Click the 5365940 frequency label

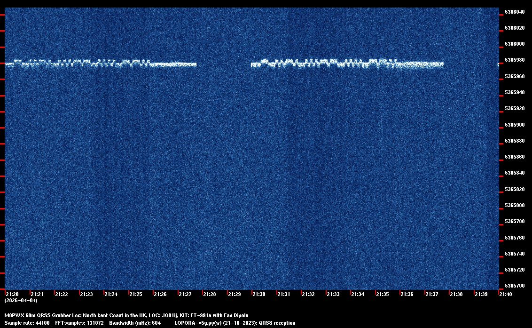pos(514,92)
